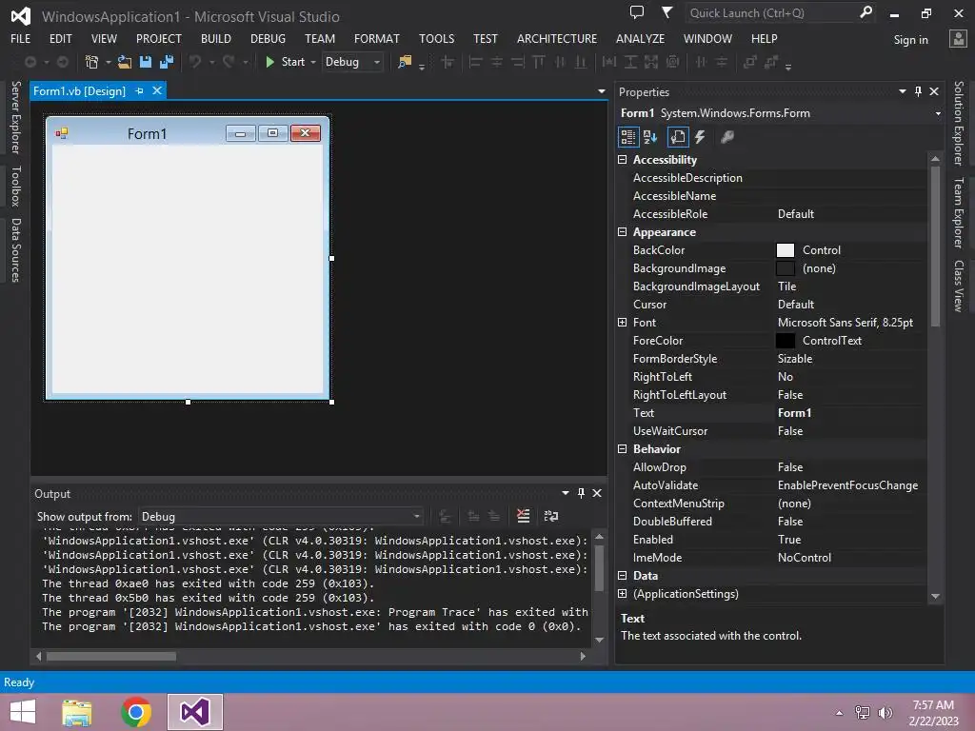Save the current file with the Save icon
The image size is (975, 731).
coord(146,62)
